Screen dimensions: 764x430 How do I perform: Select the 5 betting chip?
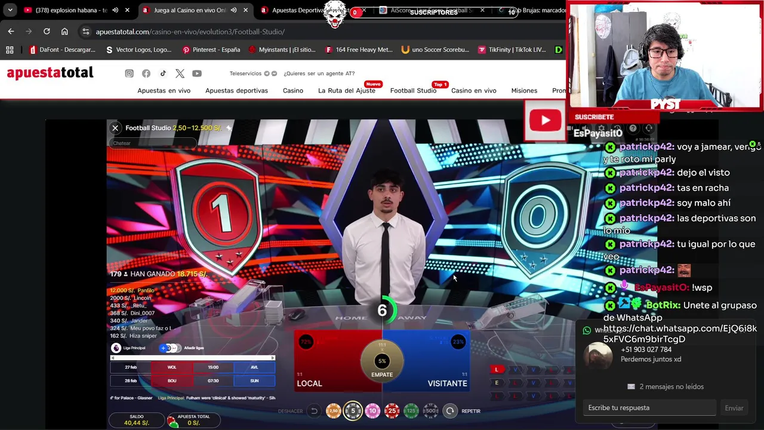tap(353, 411)
